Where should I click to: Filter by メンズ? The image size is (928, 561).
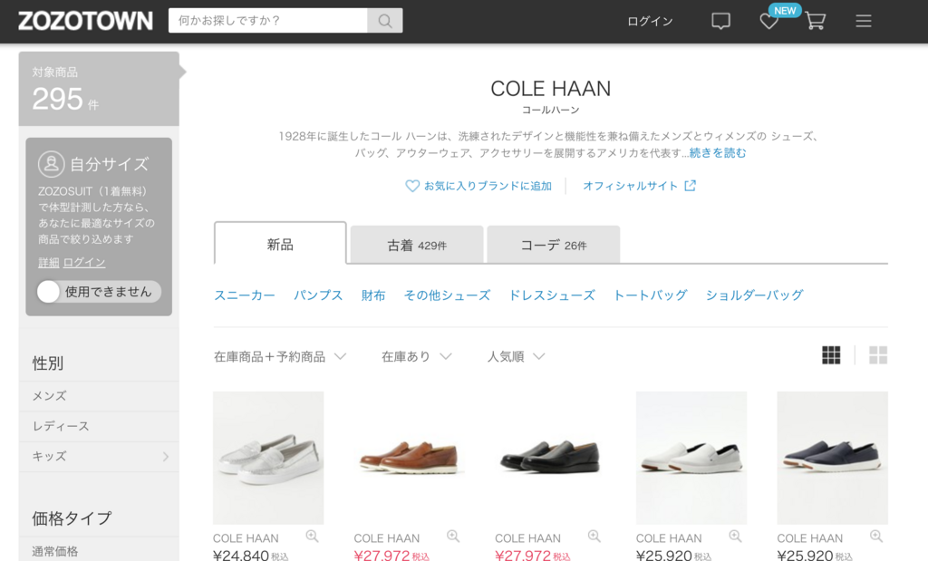click(x=99, y=396)
